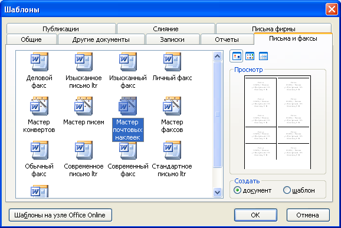341x228 pixels.
Task: Click the Мастер почтовых наклеек label text
Action: [x=128, y=130]
